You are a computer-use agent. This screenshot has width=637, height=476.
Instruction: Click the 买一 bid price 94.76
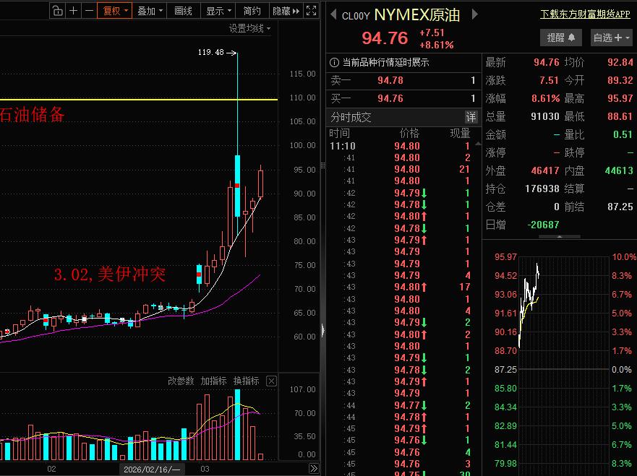(390, 98)
